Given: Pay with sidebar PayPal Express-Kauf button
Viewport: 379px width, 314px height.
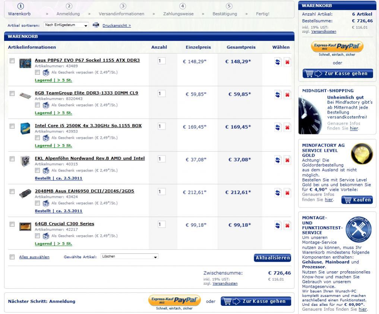Looking at the screenshot, I should tap(337, 47).
